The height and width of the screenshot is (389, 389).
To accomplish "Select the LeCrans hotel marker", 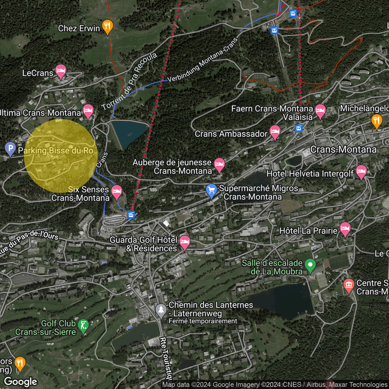I will pyautogui.click(x=60, y=71).
